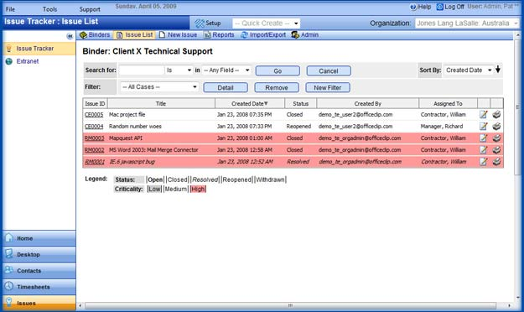Click the New Filter button
524x312 pixels.
[328, 87]
